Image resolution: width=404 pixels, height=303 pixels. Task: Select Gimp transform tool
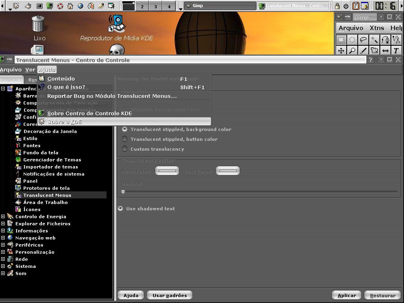point(374,50)
